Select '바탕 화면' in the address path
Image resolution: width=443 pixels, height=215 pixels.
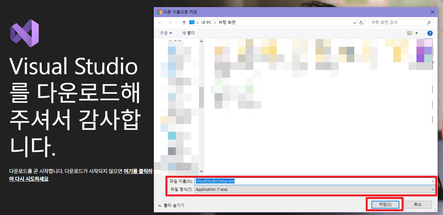227,23
